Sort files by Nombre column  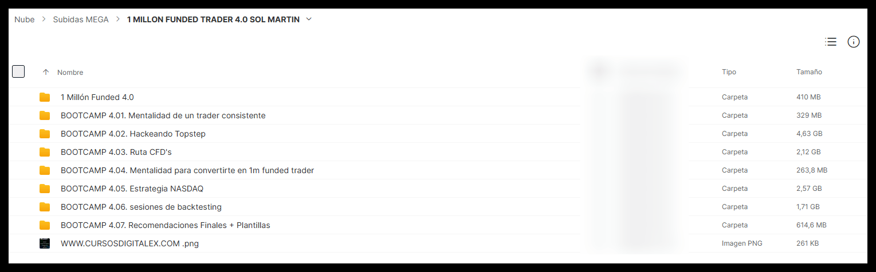click(x=70, y=73)
